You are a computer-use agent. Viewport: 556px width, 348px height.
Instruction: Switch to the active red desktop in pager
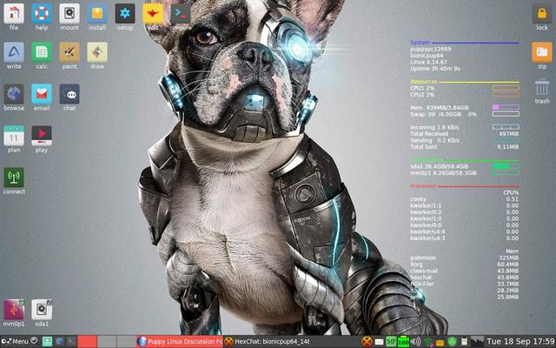87,341
